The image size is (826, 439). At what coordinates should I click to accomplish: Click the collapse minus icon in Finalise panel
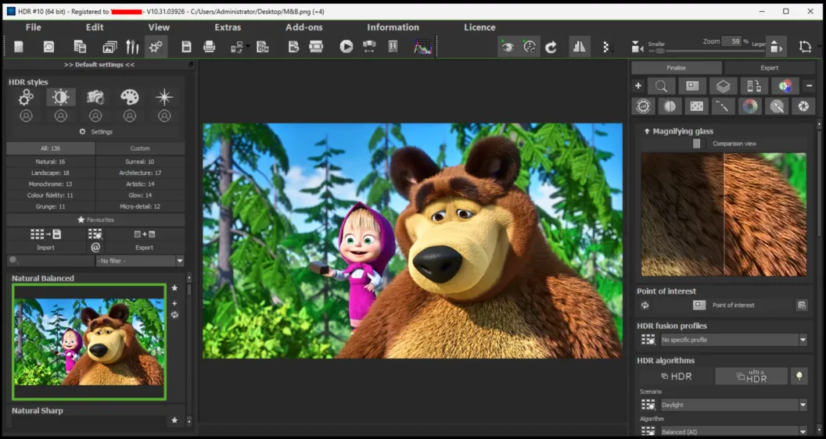[x=809, y=86]
